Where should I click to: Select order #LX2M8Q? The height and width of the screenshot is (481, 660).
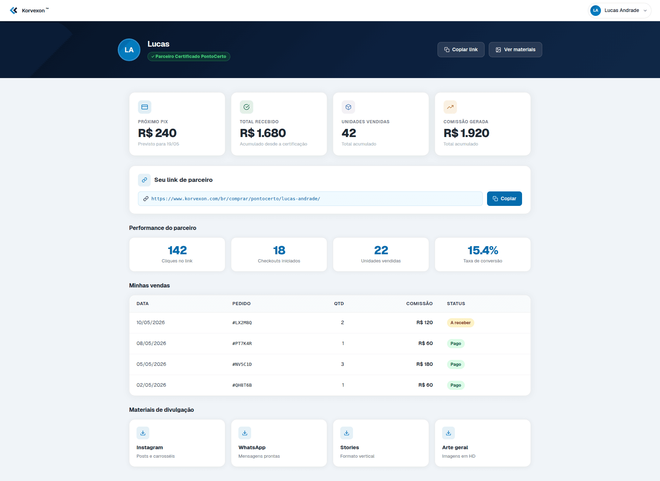[242, 322]
